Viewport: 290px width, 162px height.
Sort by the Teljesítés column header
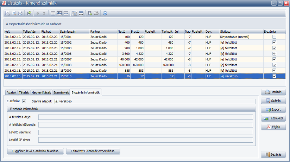[31, 32]
